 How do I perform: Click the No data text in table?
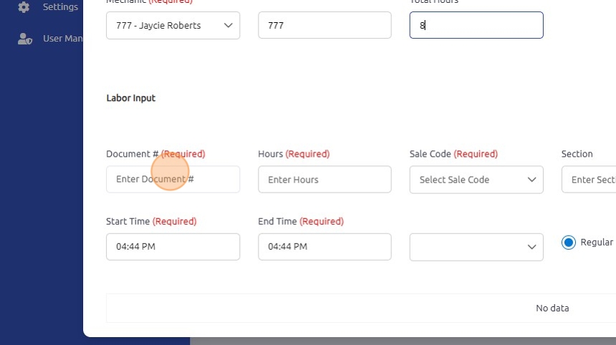[552, 308]
